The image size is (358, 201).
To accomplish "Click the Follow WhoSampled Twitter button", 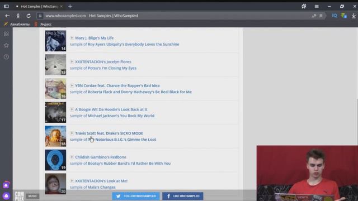I will tap(136, 196).
